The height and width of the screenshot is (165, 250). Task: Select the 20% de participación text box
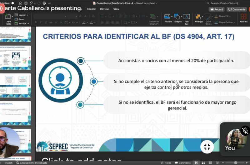[x=176, y=60]
